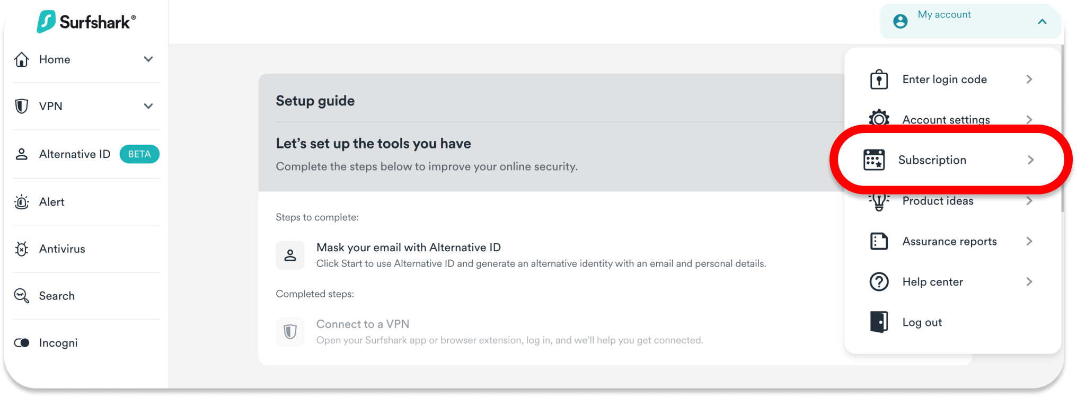Click the Surfshark logo

(86, 22)
